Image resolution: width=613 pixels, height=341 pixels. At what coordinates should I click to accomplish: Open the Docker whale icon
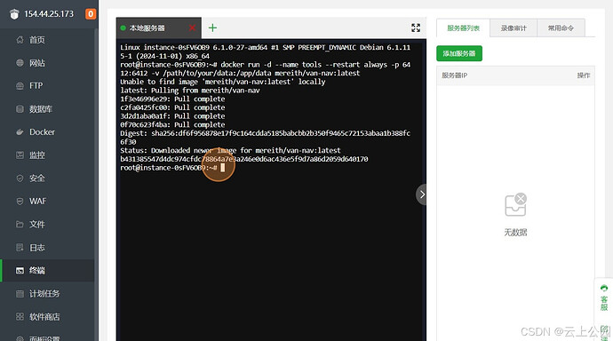(x=20, y=132)
